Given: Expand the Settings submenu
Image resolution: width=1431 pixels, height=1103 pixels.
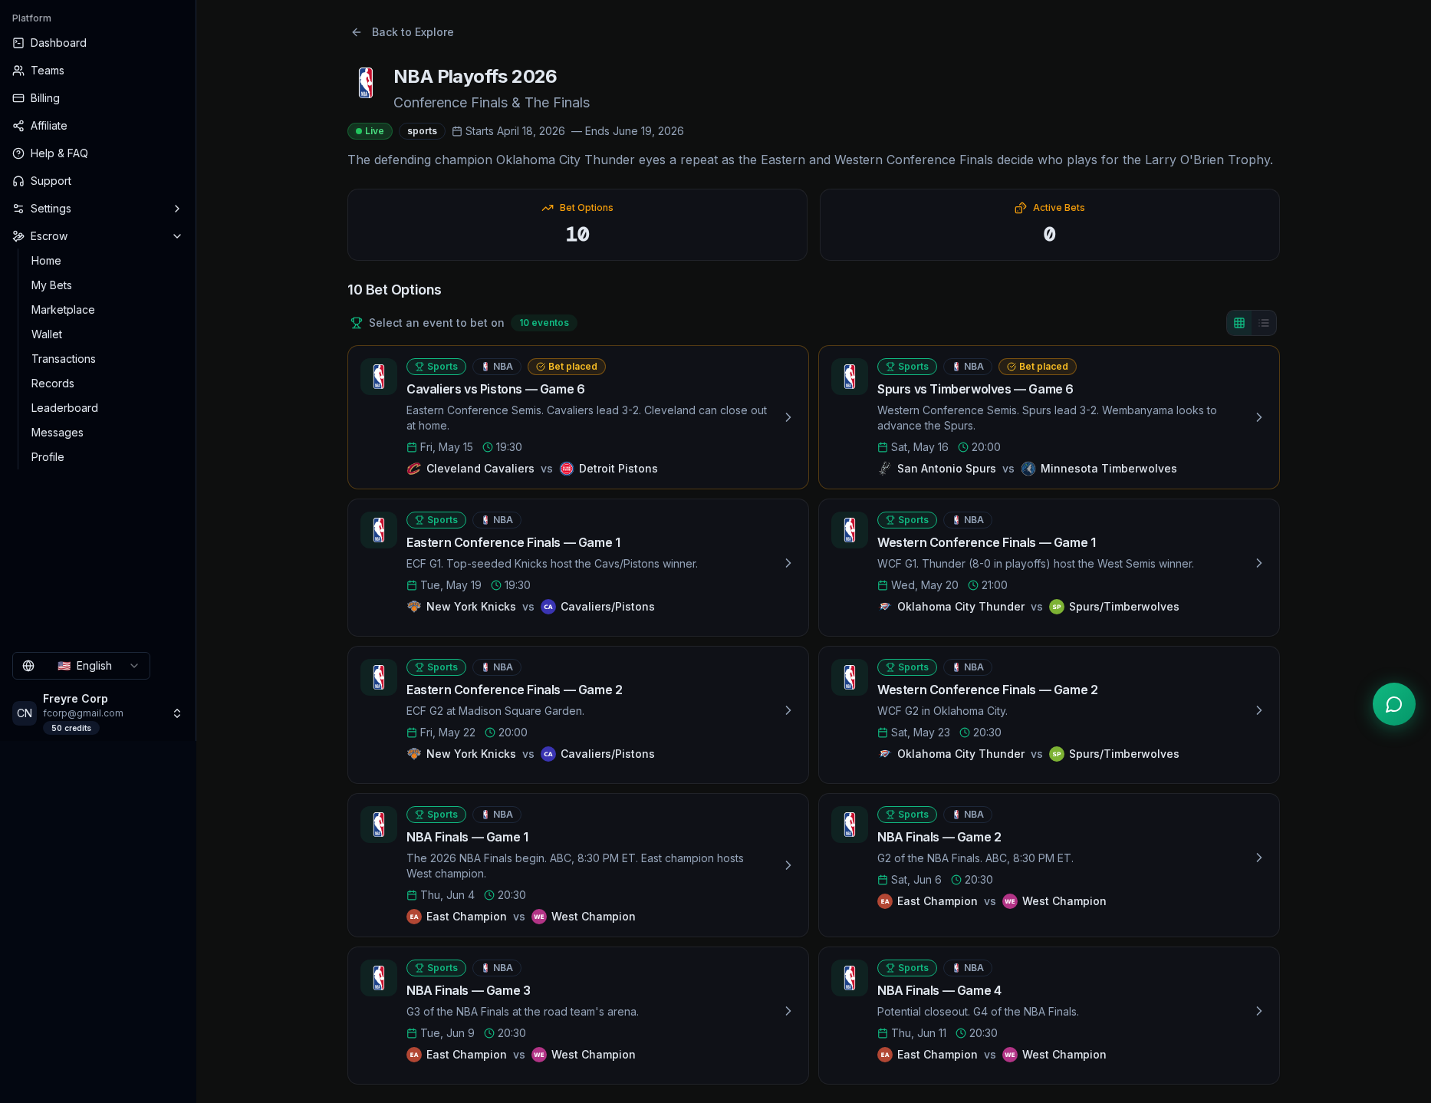Looking at the screenshot, I should (x=177, y=209).
